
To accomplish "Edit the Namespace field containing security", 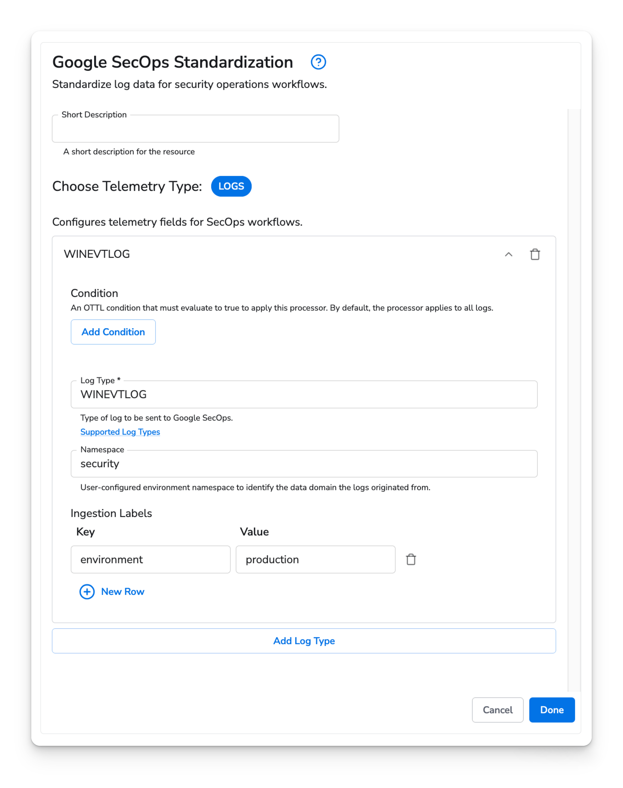I will point(304,464).
